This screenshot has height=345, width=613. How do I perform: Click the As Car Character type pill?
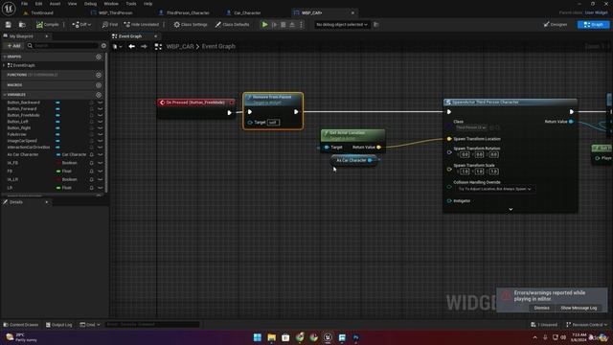pos(72,154)
